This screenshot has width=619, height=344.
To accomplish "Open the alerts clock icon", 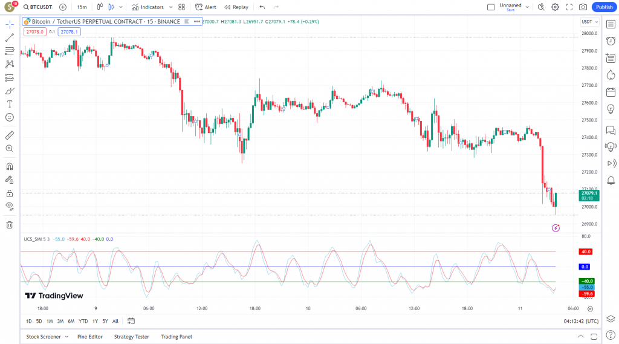I will click(x=611, y=41).
